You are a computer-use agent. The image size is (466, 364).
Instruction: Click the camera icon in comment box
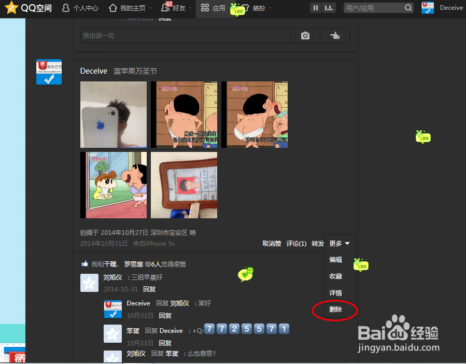click(x=305, y=36)
